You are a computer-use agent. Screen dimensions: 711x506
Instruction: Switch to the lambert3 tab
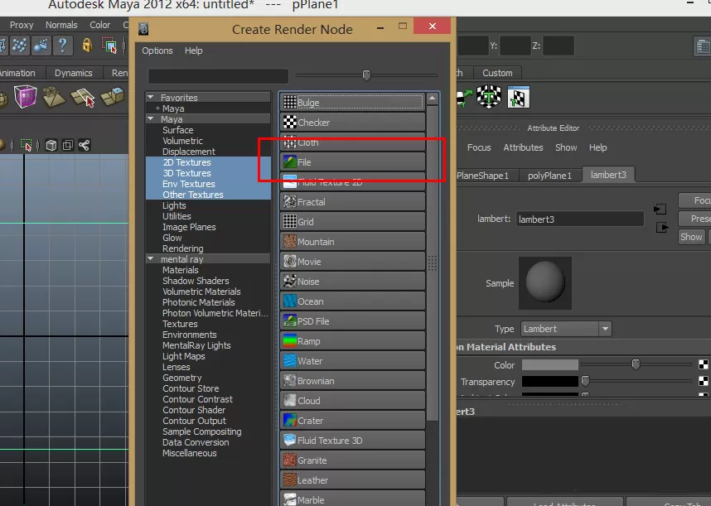(608, 175)
